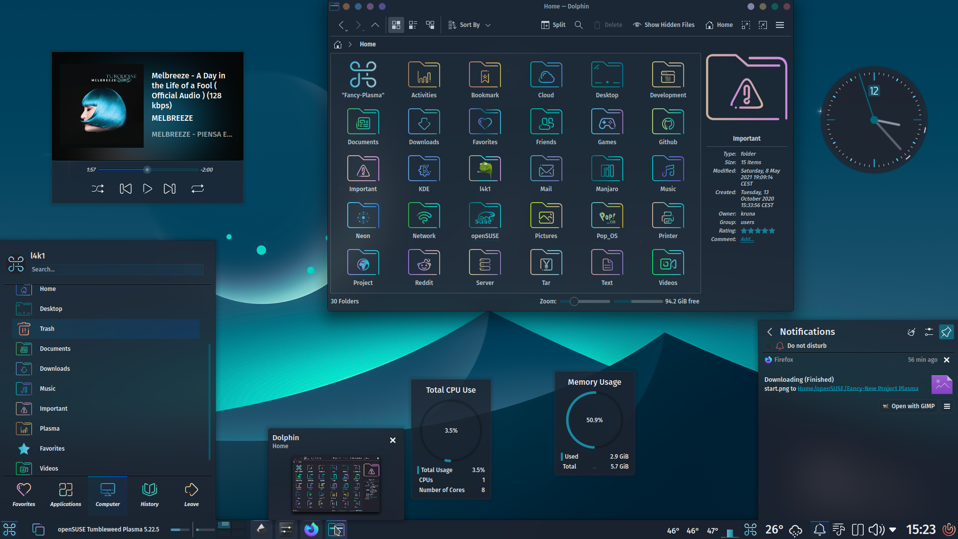Screen dimensions: 958x539
Task: Open the Reddit folder
Action: click(424, 268)
